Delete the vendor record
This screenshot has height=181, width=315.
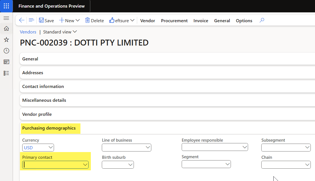click(x=94, y=21)
